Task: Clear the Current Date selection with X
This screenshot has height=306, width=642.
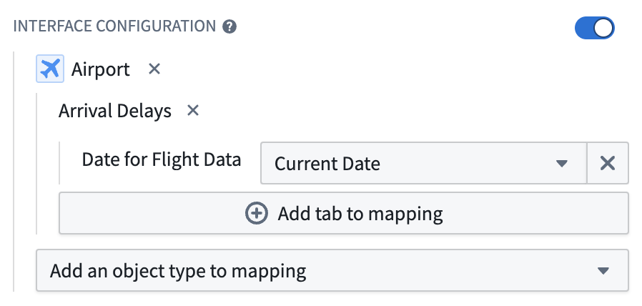Action: click(x=608, y=164)
